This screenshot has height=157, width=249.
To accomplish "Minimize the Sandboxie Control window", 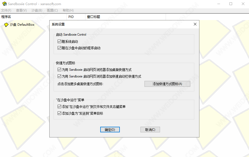I will (x=219, y=4).
